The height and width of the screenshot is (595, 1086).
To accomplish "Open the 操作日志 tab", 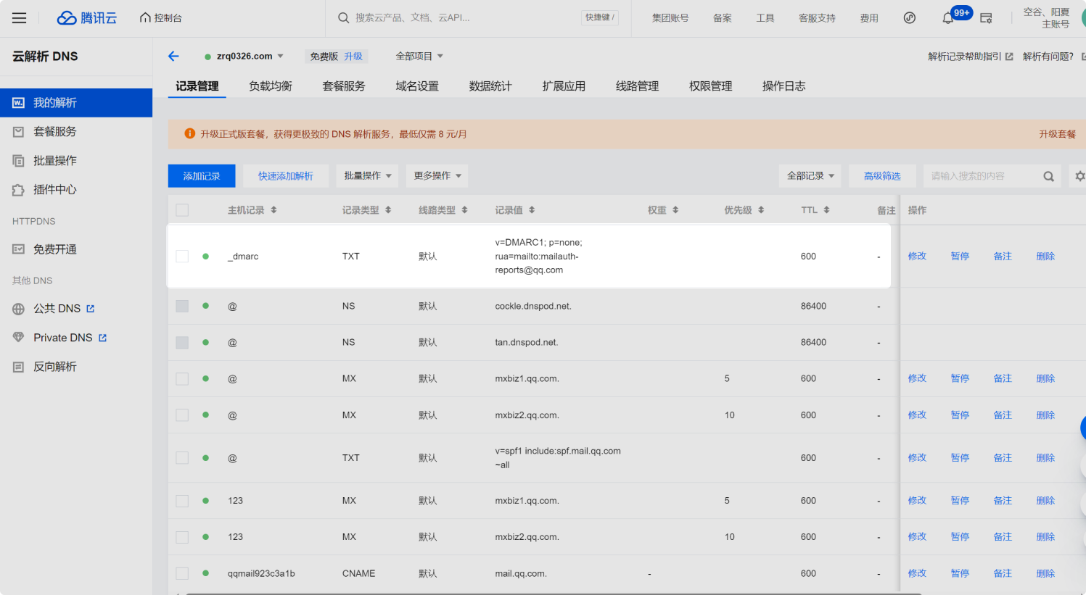I will point(783,86).
